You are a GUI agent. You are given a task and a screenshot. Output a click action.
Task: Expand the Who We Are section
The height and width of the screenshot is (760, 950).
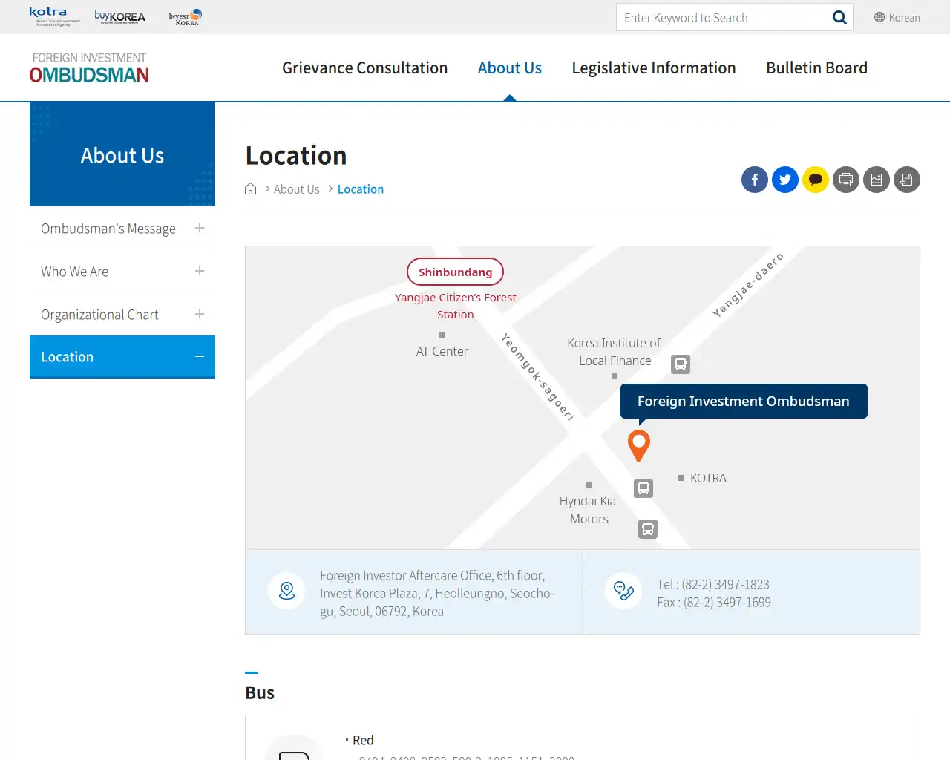coord(199,272)
